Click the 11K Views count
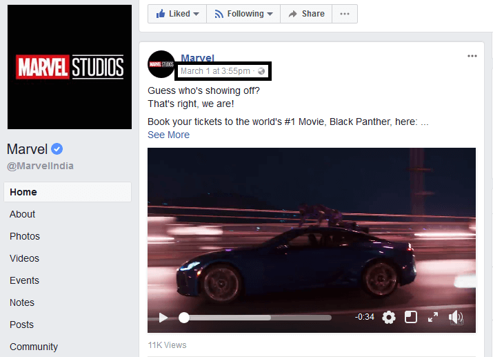The height and width of the screenshot is (357, 493). [x=168, y=345]
